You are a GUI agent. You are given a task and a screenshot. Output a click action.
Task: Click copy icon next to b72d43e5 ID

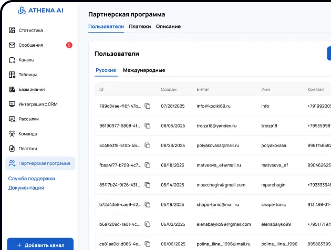(148, 205)
